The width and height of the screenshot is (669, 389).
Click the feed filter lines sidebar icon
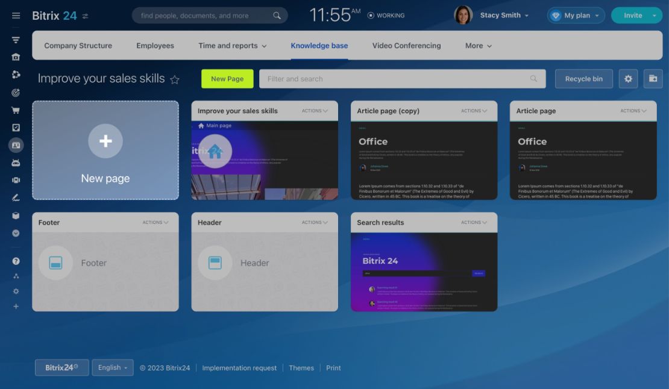coord(16,40)
